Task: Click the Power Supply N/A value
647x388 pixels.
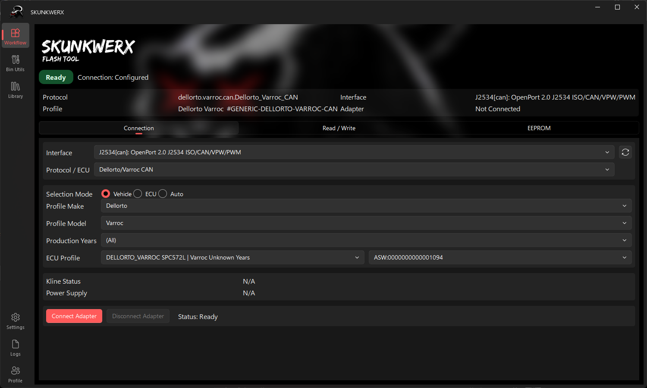Action: [249, 293]
